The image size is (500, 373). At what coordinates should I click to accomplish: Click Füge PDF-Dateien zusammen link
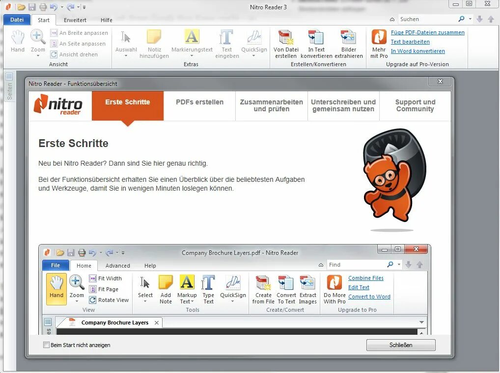[x=428, y=32]
